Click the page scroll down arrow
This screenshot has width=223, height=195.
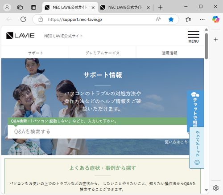206,190
